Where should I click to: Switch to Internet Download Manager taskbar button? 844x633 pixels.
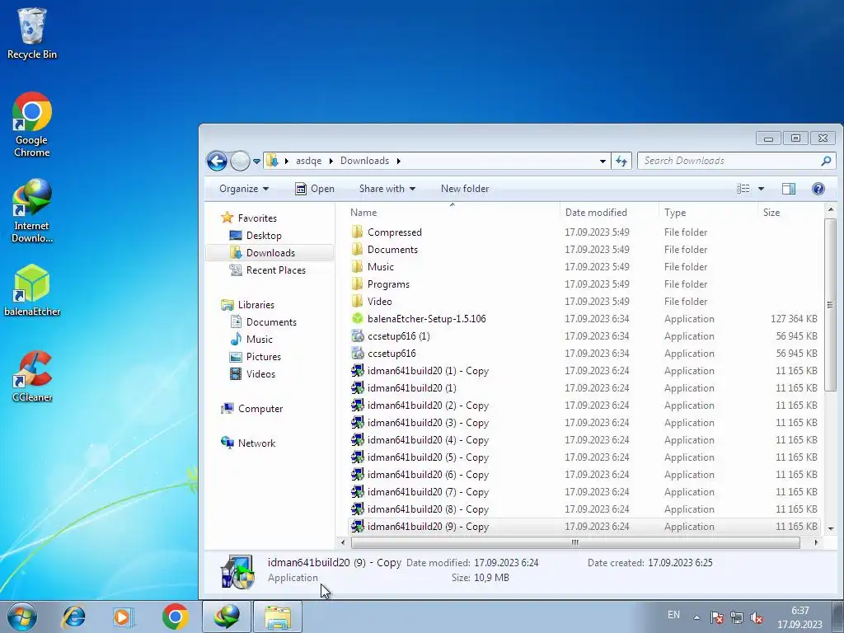(227, 617)
